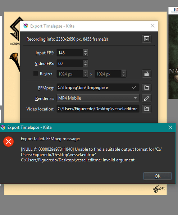Click the FFMpeg path input field
Viewport: 178px width, 215px height.
[98, 87]
